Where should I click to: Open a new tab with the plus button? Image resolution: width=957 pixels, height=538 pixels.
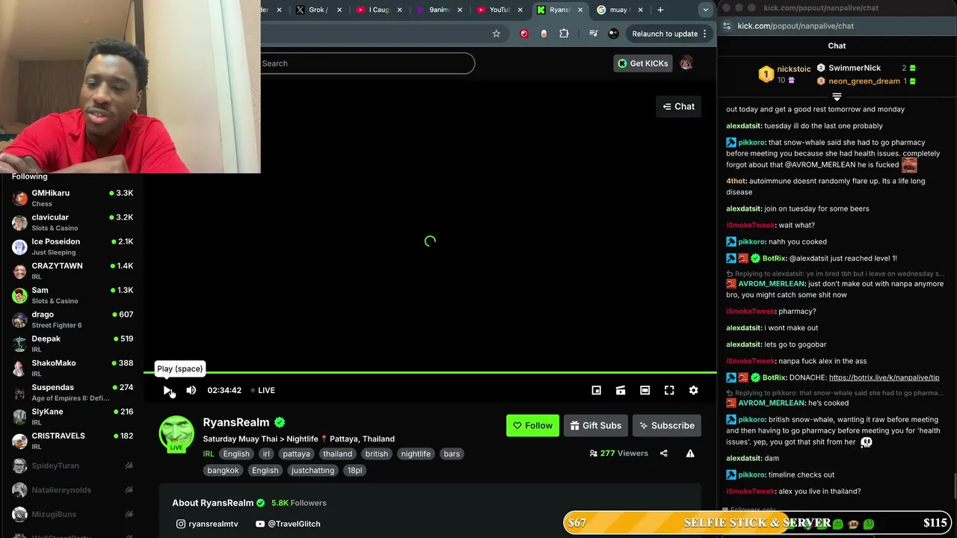pyautogui.click(x=660, y=10)
